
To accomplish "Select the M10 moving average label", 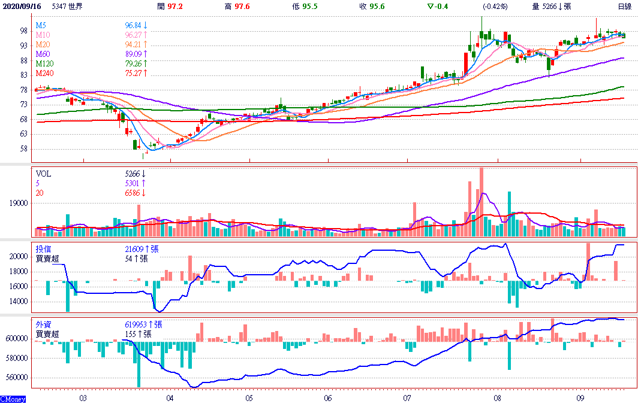I will tap(43, 35).
